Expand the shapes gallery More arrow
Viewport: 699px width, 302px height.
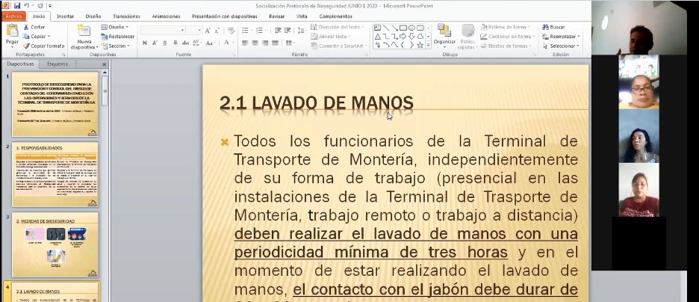click(x=429, y=45)
